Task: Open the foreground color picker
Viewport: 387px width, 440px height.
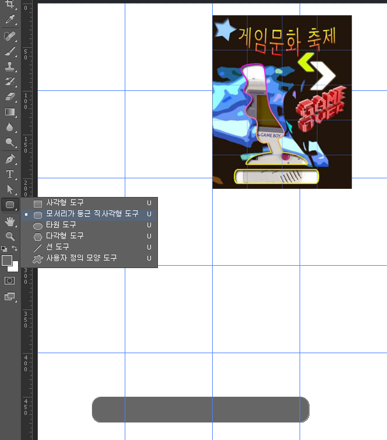Action: pos(7,261)
